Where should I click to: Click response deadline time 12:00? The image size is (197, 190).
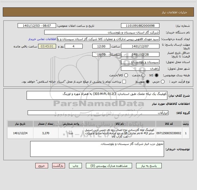(x=101, y=46)
